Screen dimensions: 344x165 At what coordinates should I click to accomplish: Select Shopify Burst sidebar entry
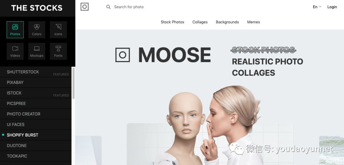[x=36, y=135]
